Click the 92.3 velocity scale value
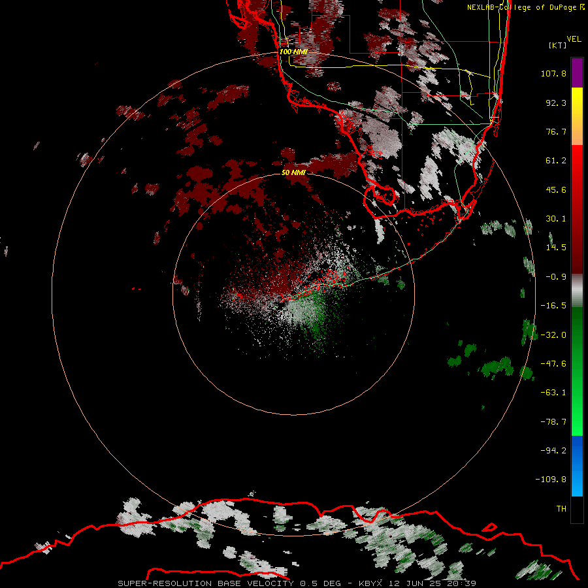The image size is (588, 588). pos(556,103)
